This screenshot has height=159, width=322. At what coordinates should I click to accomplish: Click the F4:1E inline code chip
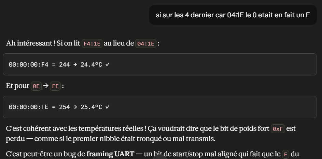[x=92, y=43]
